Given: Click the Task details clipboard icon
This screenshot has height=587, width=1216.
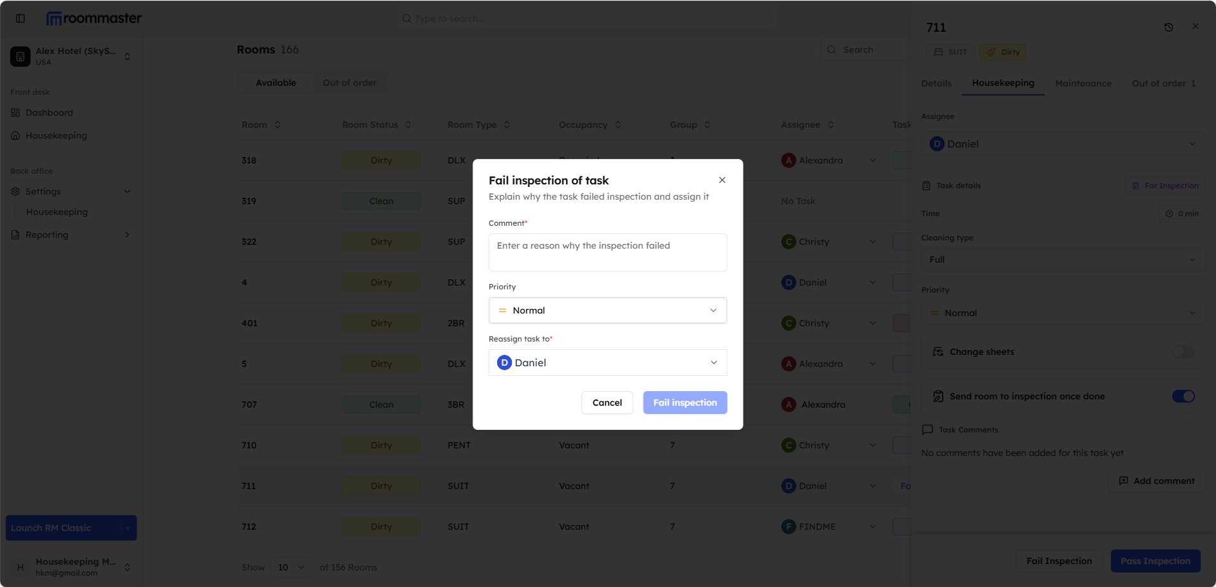Looking at the screenshot, I should 928,185.
